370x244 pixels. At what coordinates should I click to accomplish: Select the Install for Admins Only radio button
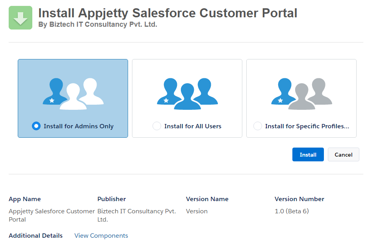pyautogui.click(x=36, y=126)
